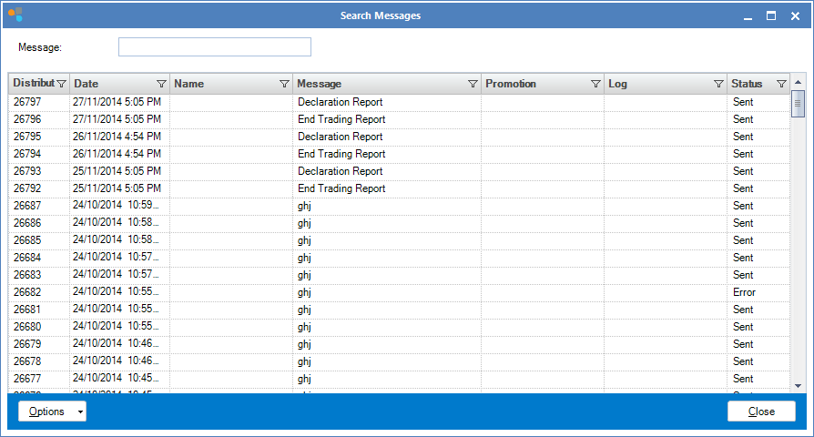Open filter for the Message column
The width and height of the screenshot is (814, 437).
coord(473,84)
